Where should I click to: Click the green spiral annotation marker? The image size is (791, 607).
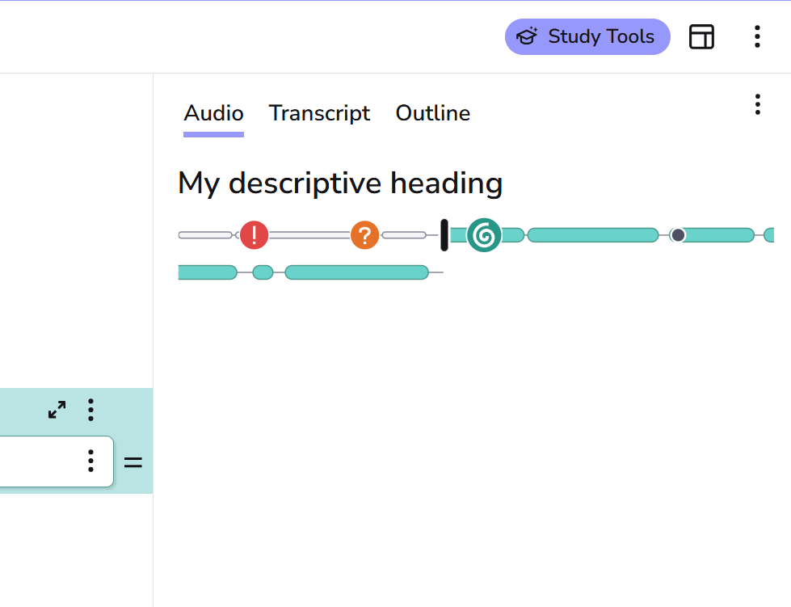click(484, 235)
